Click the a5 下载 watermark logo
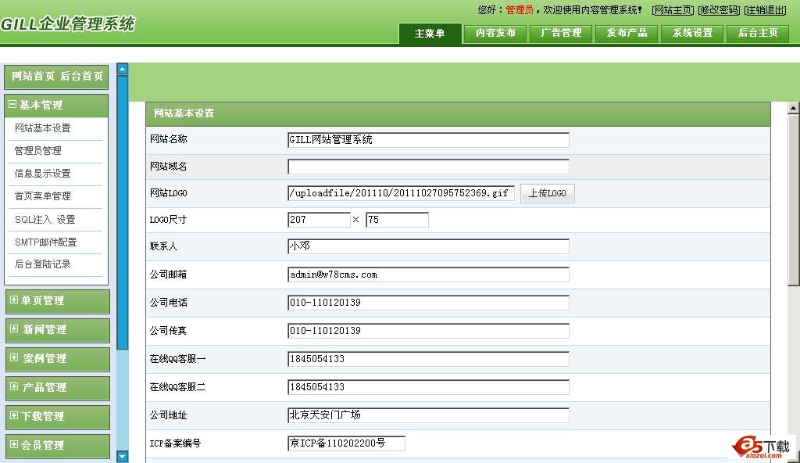Screen dimensions: 800x463 [762, 446]
